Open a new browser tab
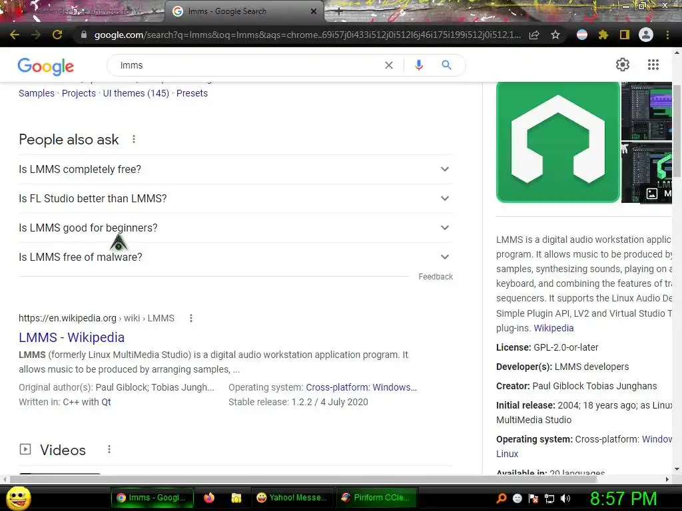The image size is (682, 511). [x=339, y=12]
